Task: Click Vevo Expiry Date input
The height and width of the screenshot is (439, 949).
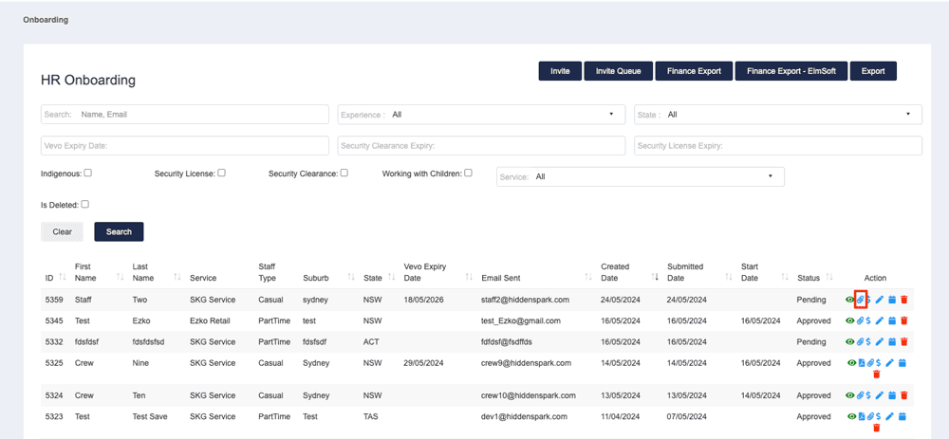Action: (x=185, y=146)
